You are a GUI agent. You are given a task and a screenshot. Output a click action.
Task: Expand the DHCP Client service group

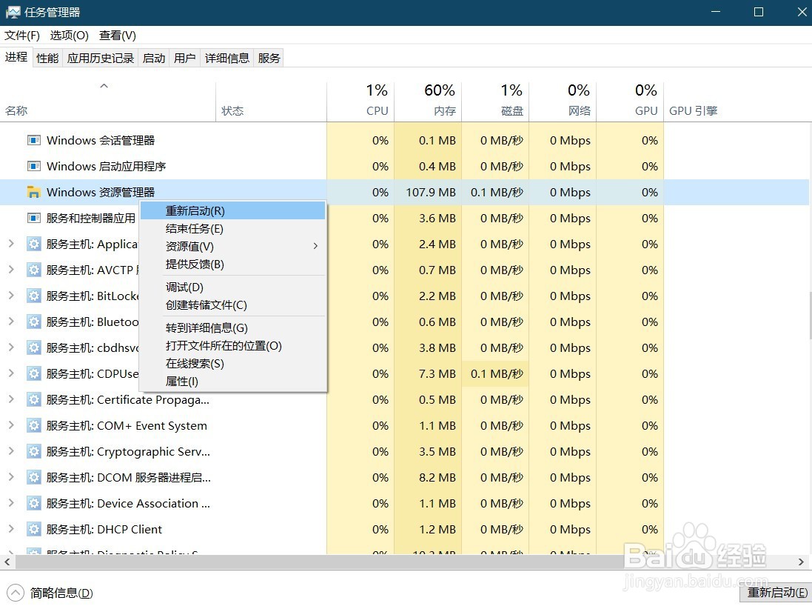point(11,528)
